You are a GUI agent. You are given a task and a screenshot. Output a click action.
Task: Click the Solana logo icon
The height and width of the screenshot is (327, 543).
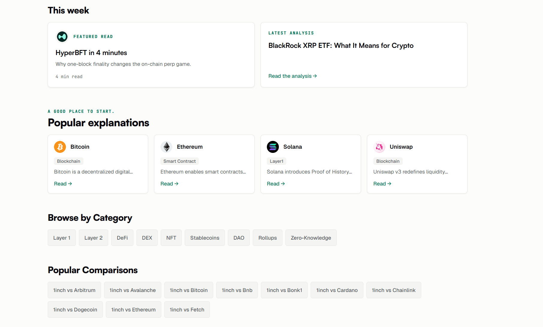[x=273, y=147]
